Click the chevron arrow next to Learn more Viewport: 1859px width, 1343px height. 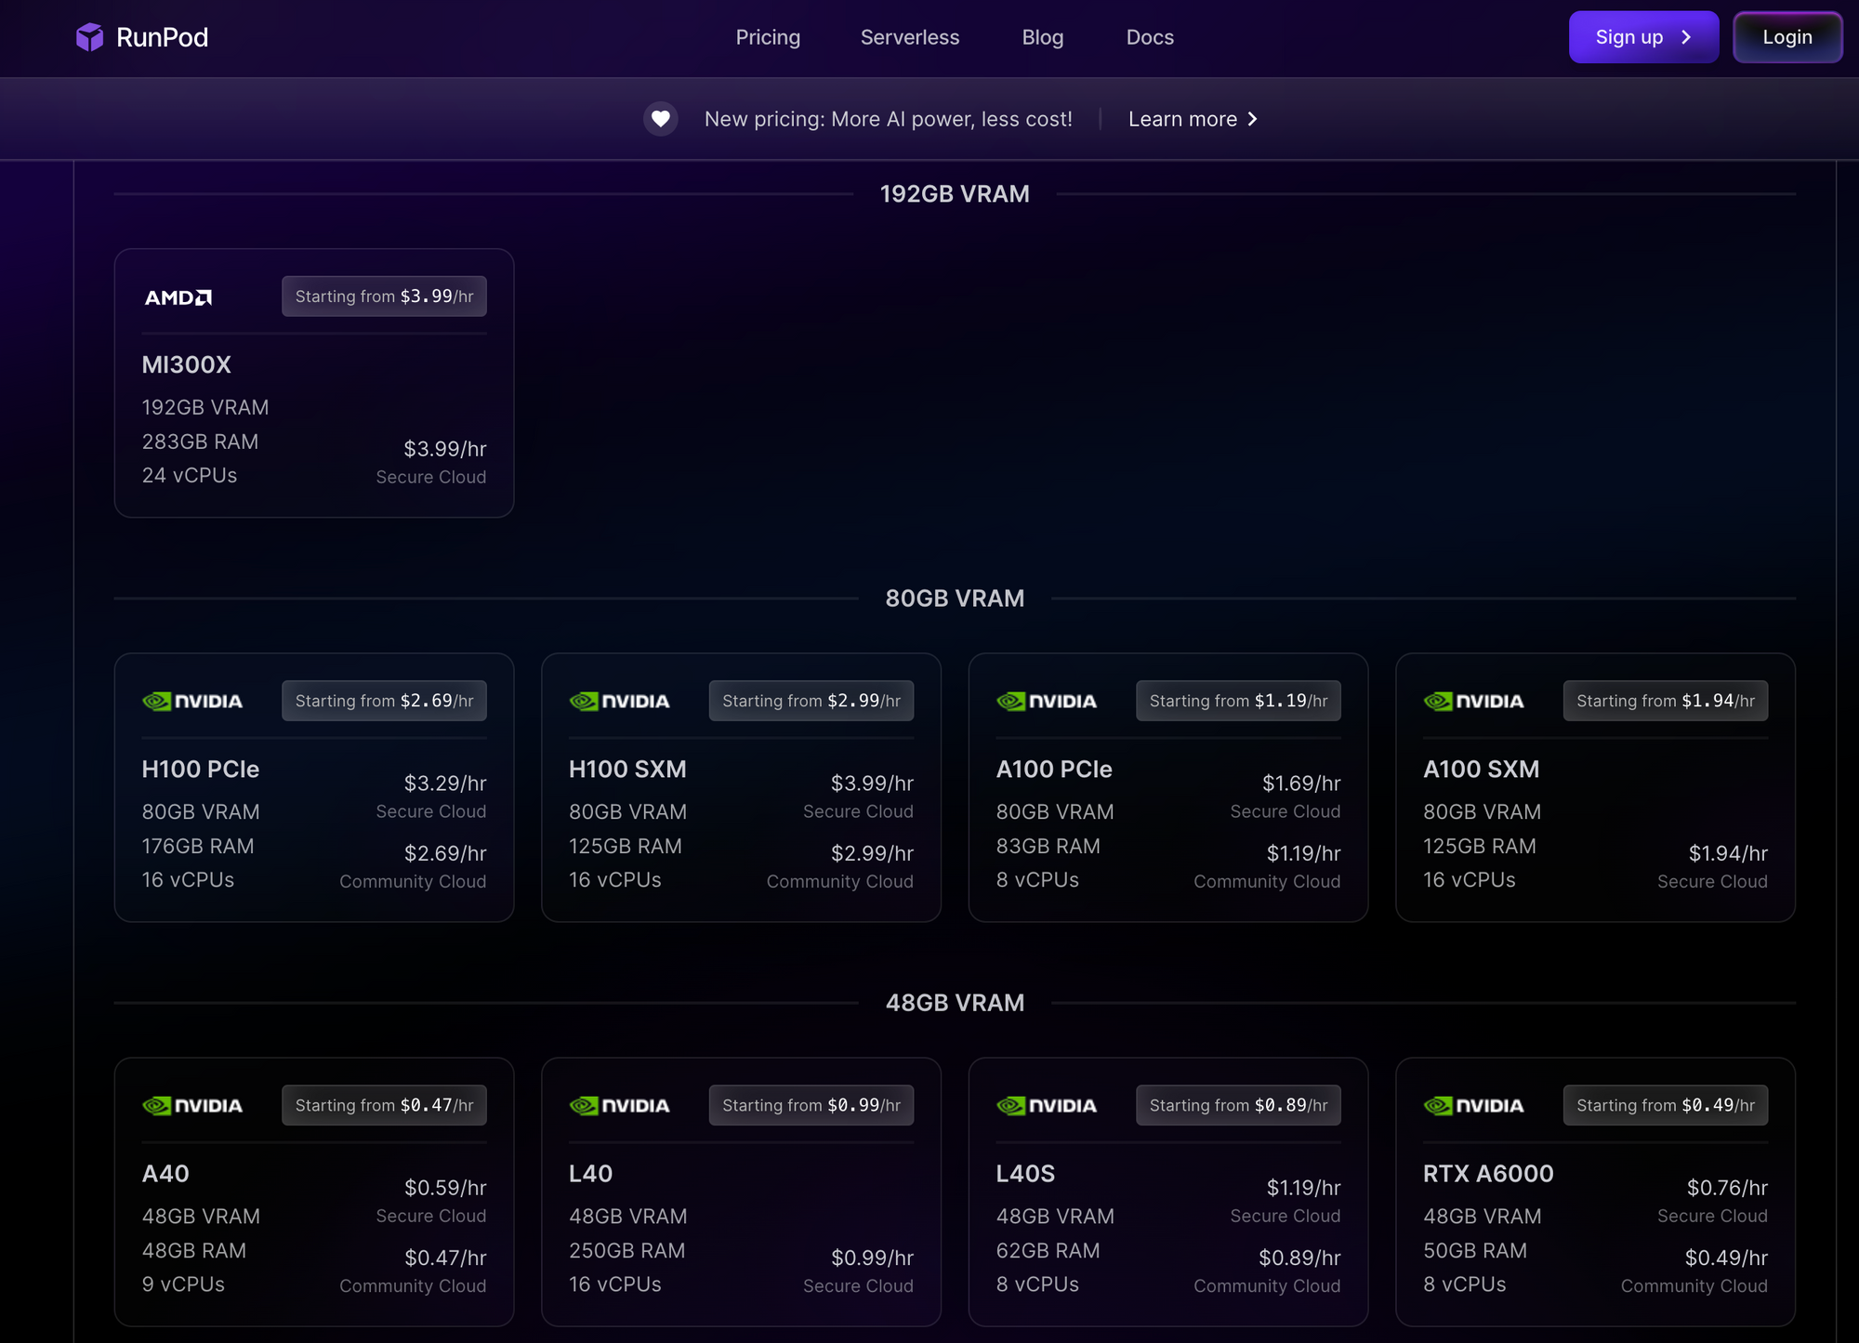1252,119
